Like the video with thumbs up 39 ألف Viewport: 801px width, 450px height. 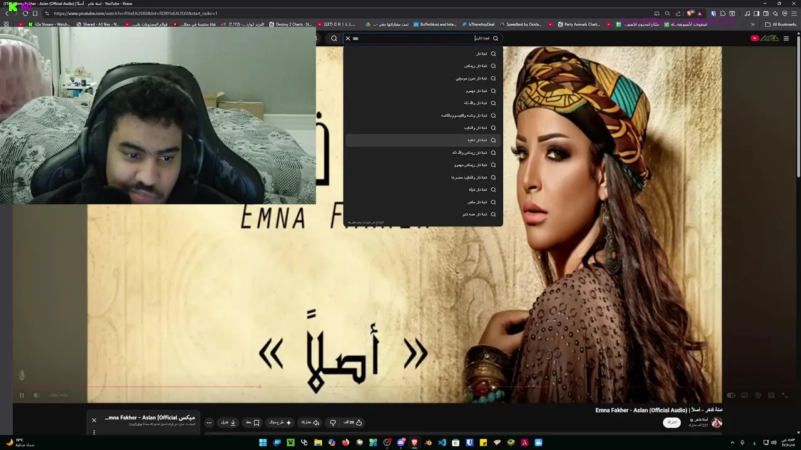coord(352,422)
